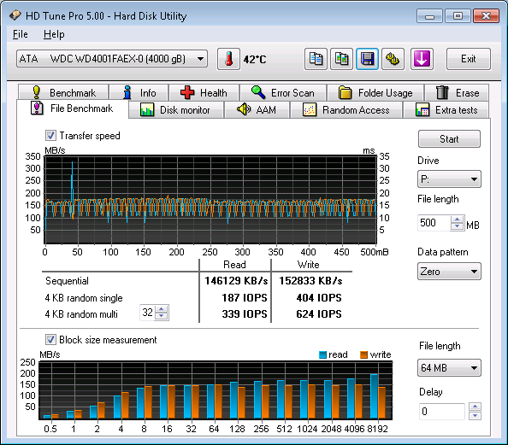Expand the Data pattern Zero dropdown
This screenshot has width=508, height=445.
click(x=449, y=272)
